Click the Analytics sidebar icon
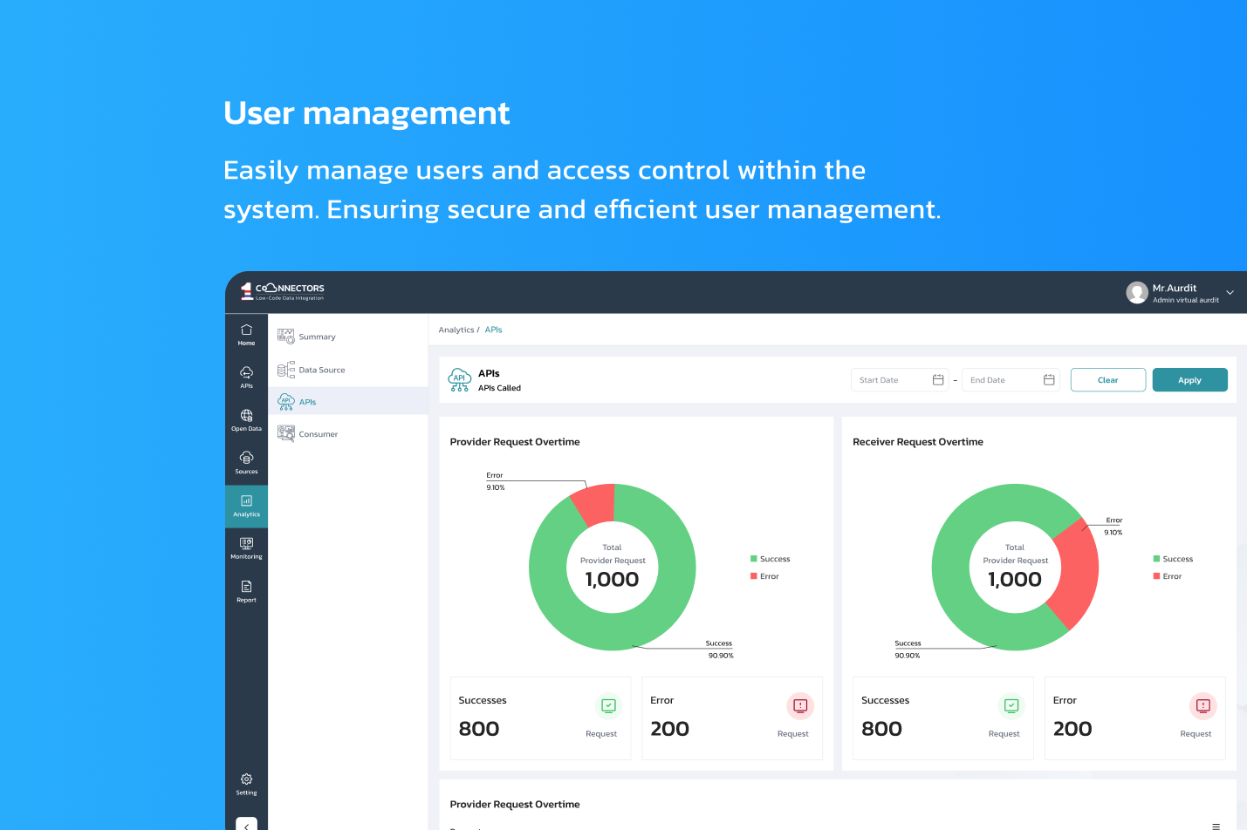 click(246, 506)
